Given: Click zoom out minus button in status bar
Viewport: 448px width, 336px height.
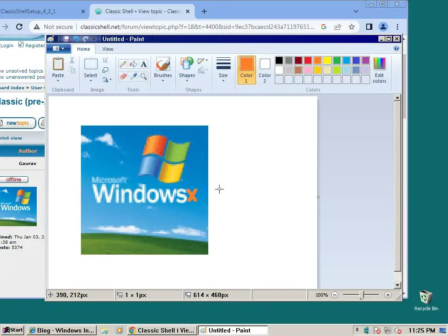Looking at the screenshot, I should [x=335, y=295].
